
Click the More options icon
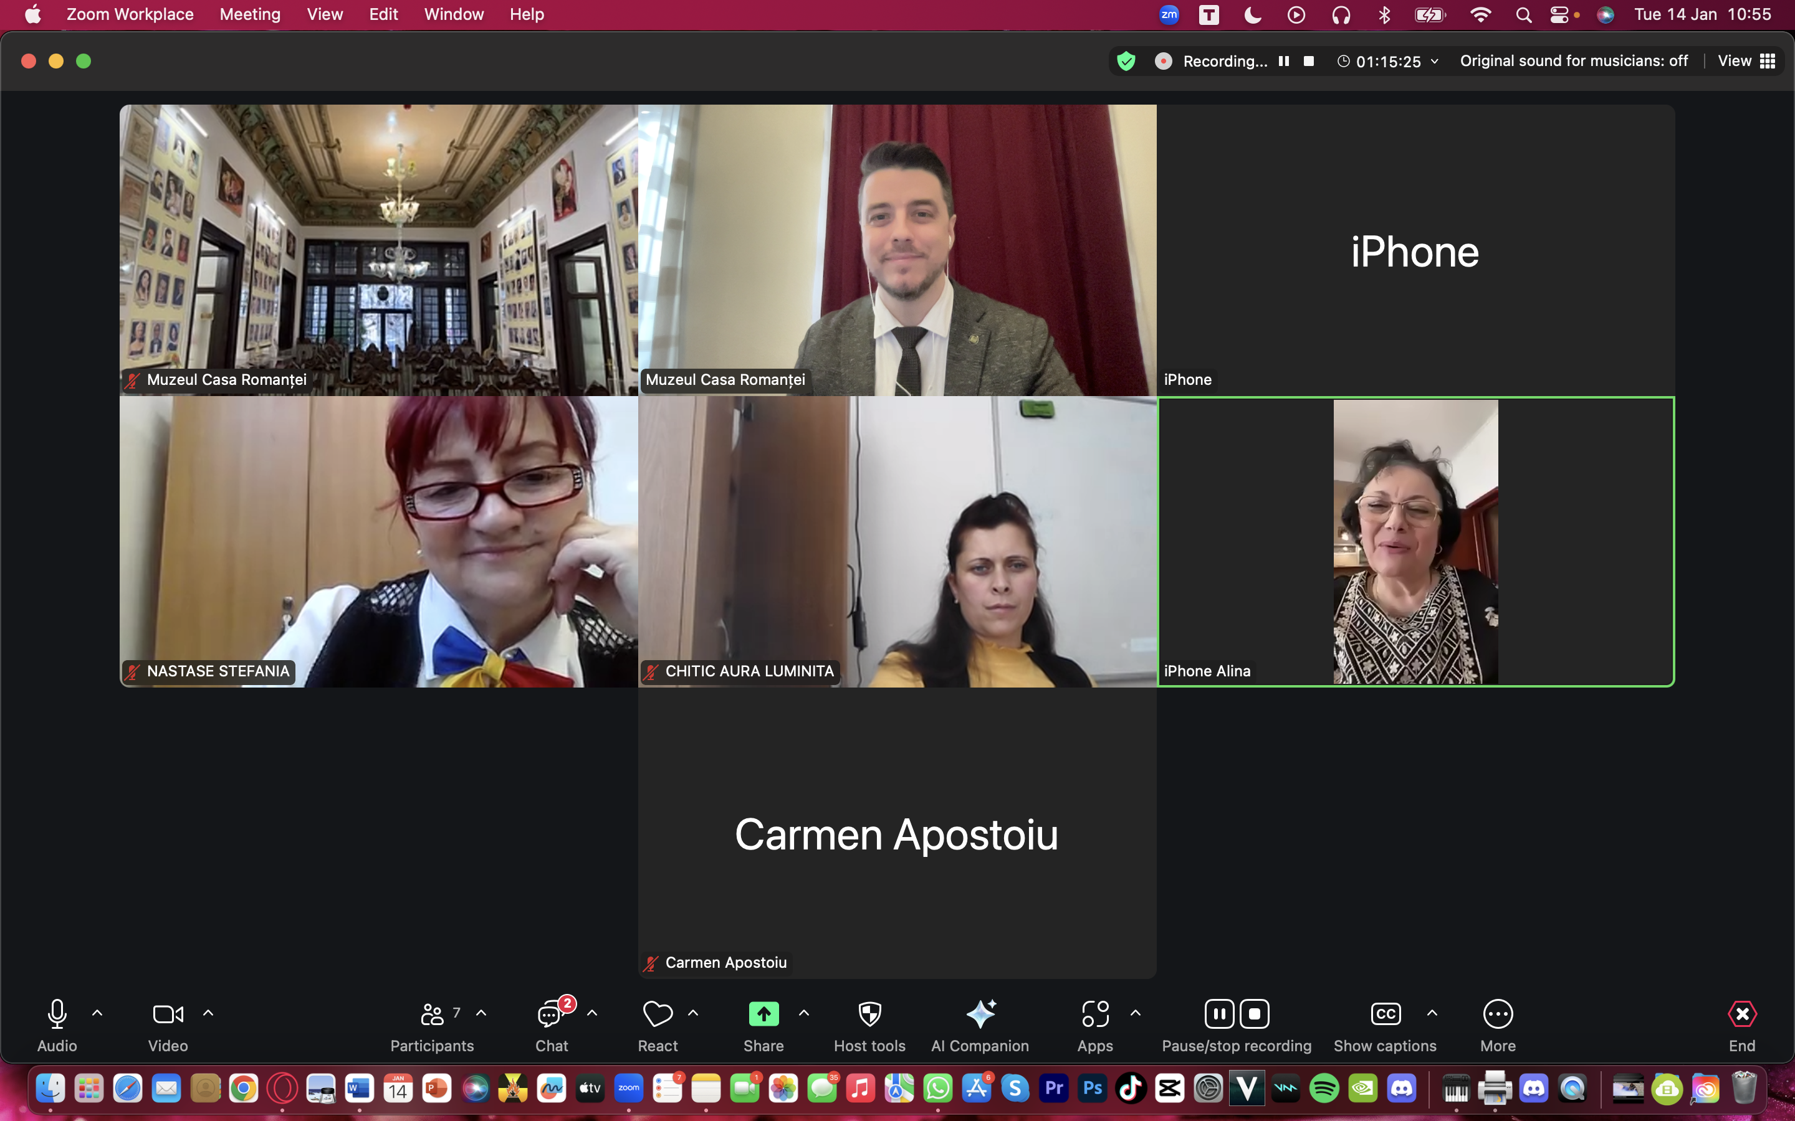point(1498,1015)
